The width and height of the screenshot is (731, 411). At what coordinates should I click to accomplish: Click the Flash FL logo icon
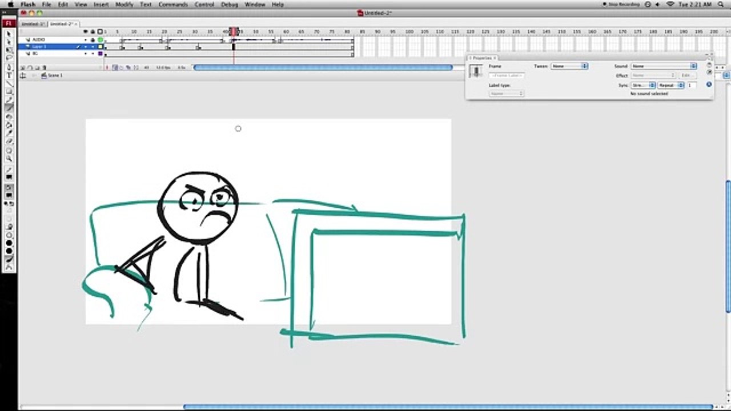point(9,23)
